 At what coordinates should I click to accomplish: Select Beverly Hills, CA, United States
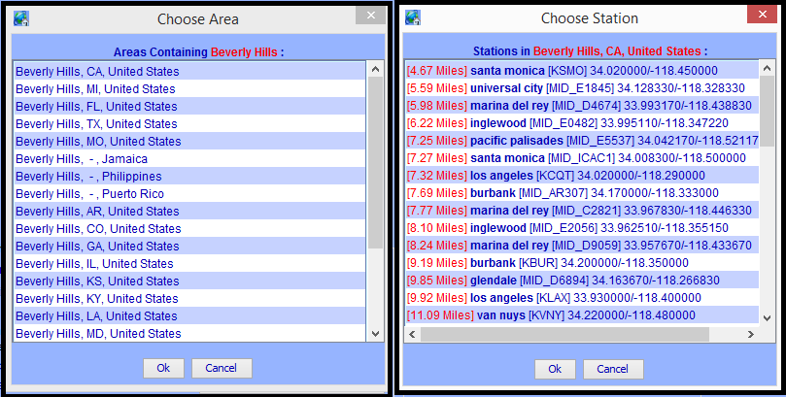[x=190, y=72]
